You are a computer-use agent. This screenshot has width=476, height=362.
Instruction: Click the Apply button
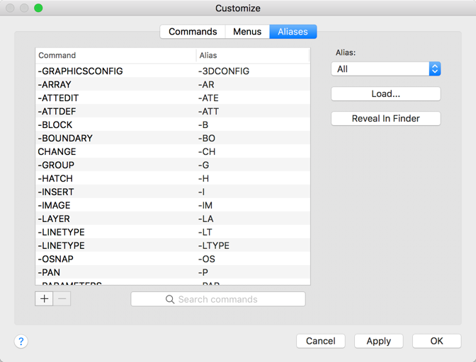coord(379,341)
